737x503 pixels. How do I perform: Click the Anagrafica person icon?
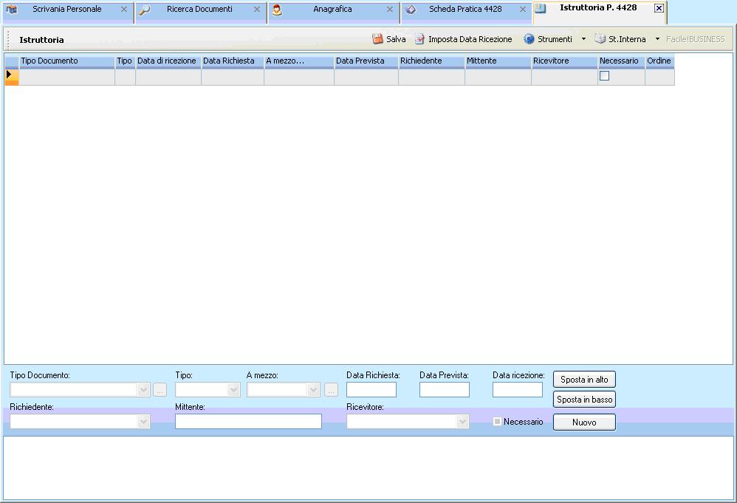[x=278, y=10]
